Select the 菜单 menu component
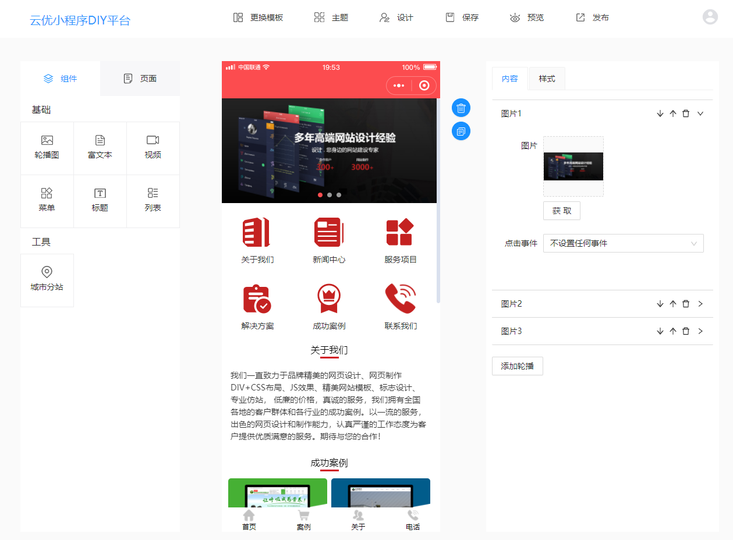 (47, 201)
